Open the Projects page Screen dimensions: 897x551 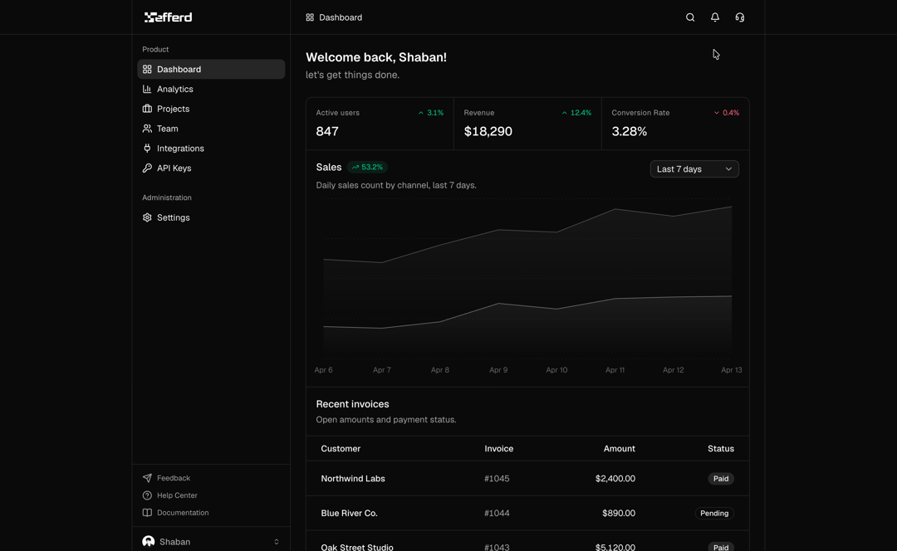click(x=211, y=109)
